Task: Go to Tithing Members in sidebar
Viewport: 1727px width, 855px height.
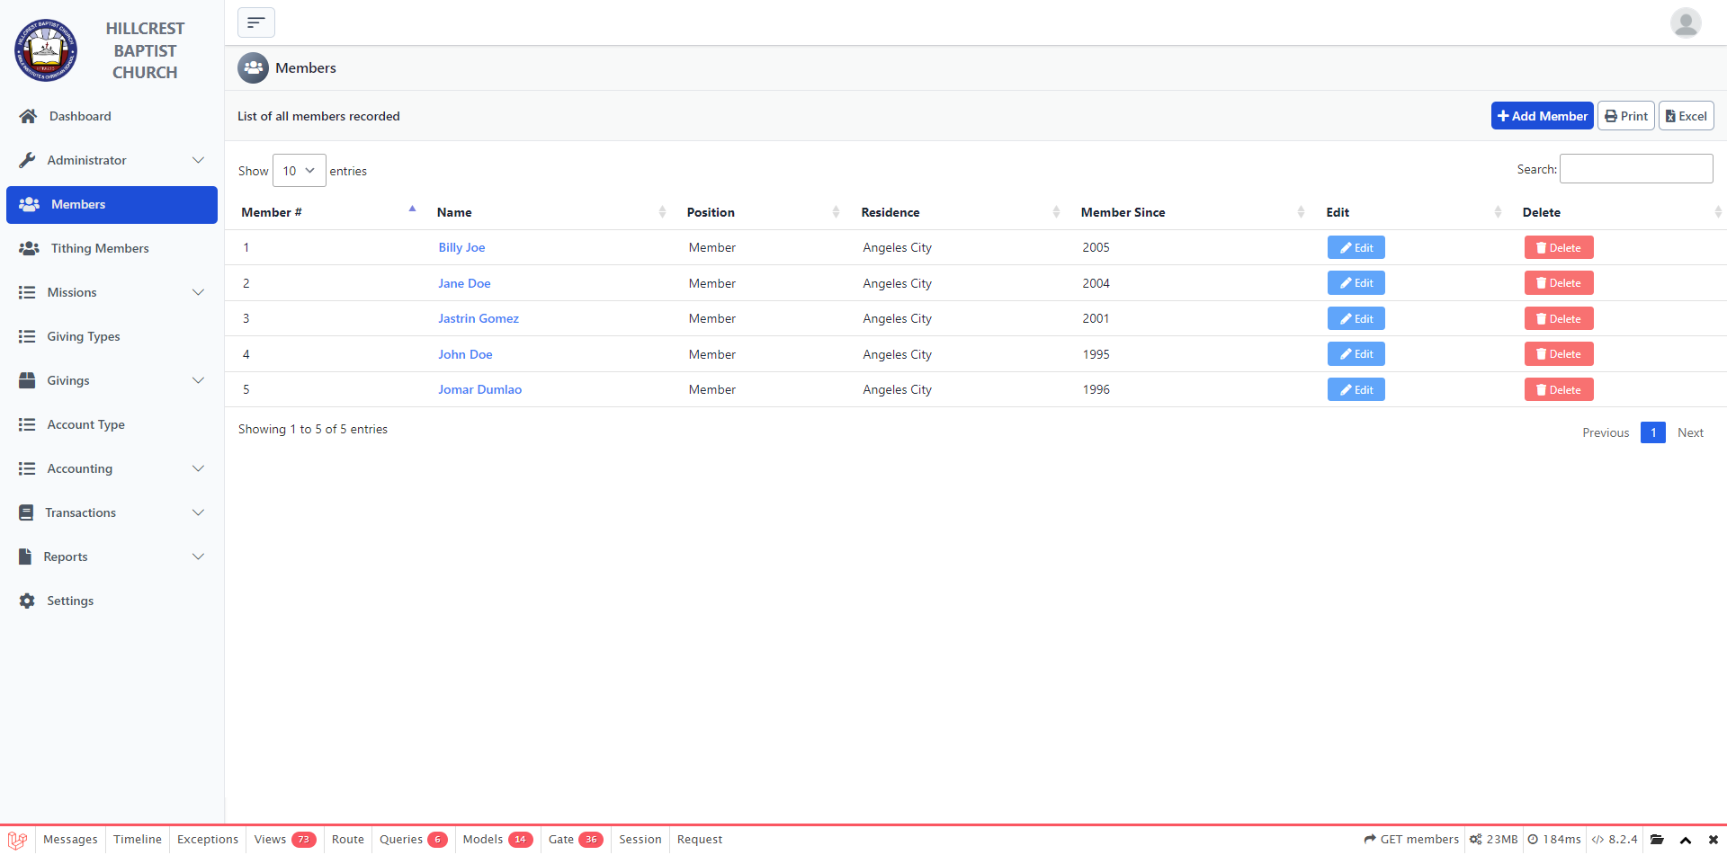Action: [x=100, y=248]
